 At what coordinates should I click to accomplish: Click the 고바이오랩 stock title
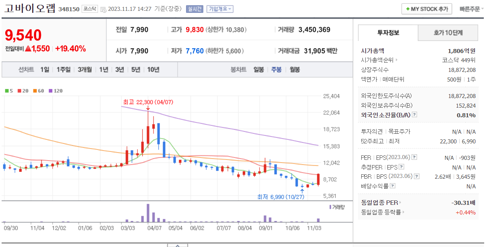point(30,9)
